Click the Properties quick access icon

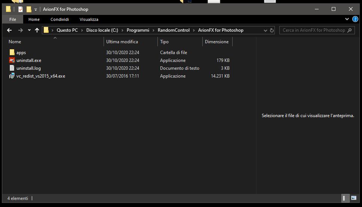[x=21, y=9]
